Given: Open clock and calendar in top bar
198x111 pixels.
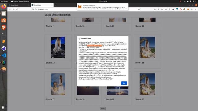Looking at the screenshot, I should click(x=103, y=1).
